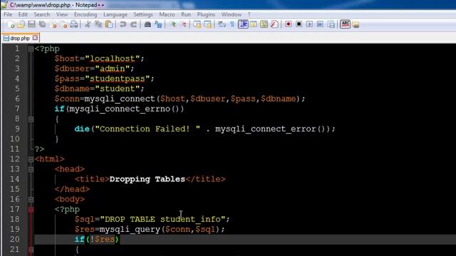The height and width of the screenshot is (256, 456).
Task: Open the Replace dialog icon
Action: 158,24
